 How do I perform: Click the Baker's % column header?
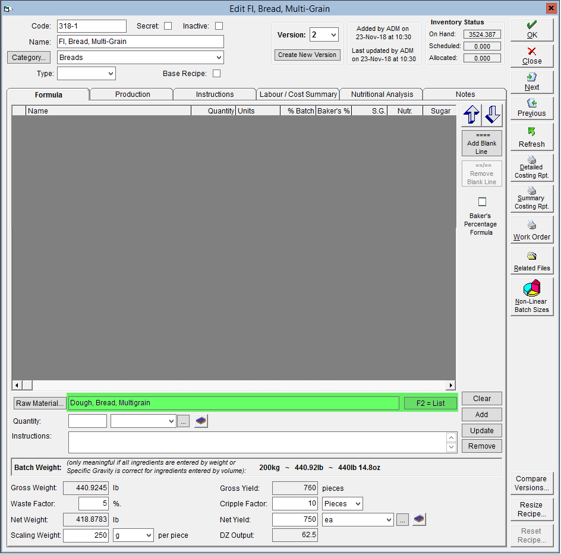[x=333, y=111]
